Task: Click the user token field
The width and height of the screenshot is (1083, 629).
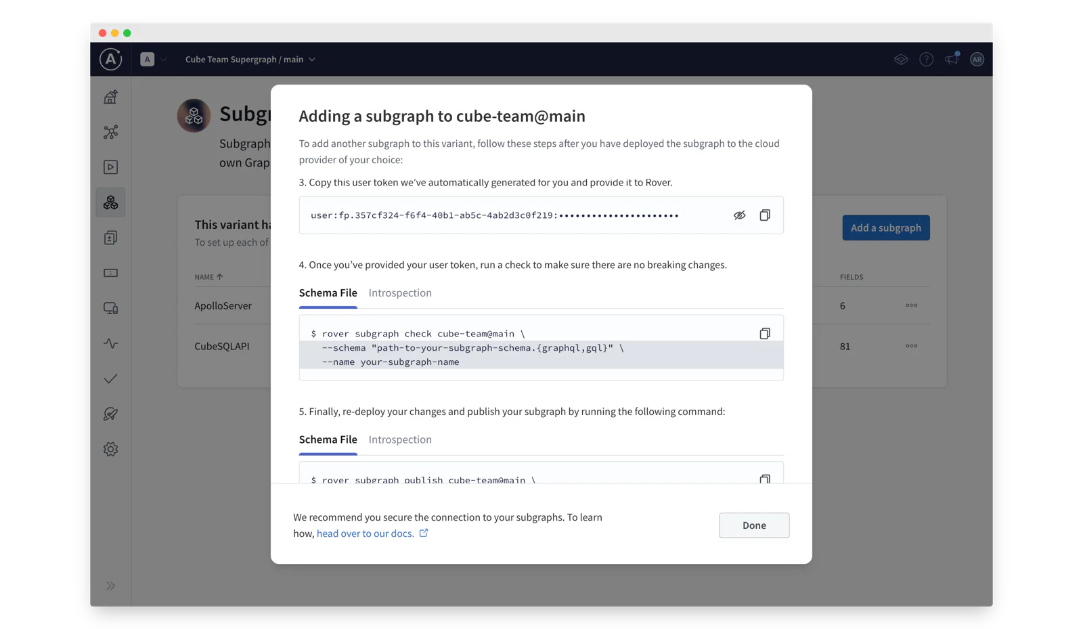Action: click(541, 215)
